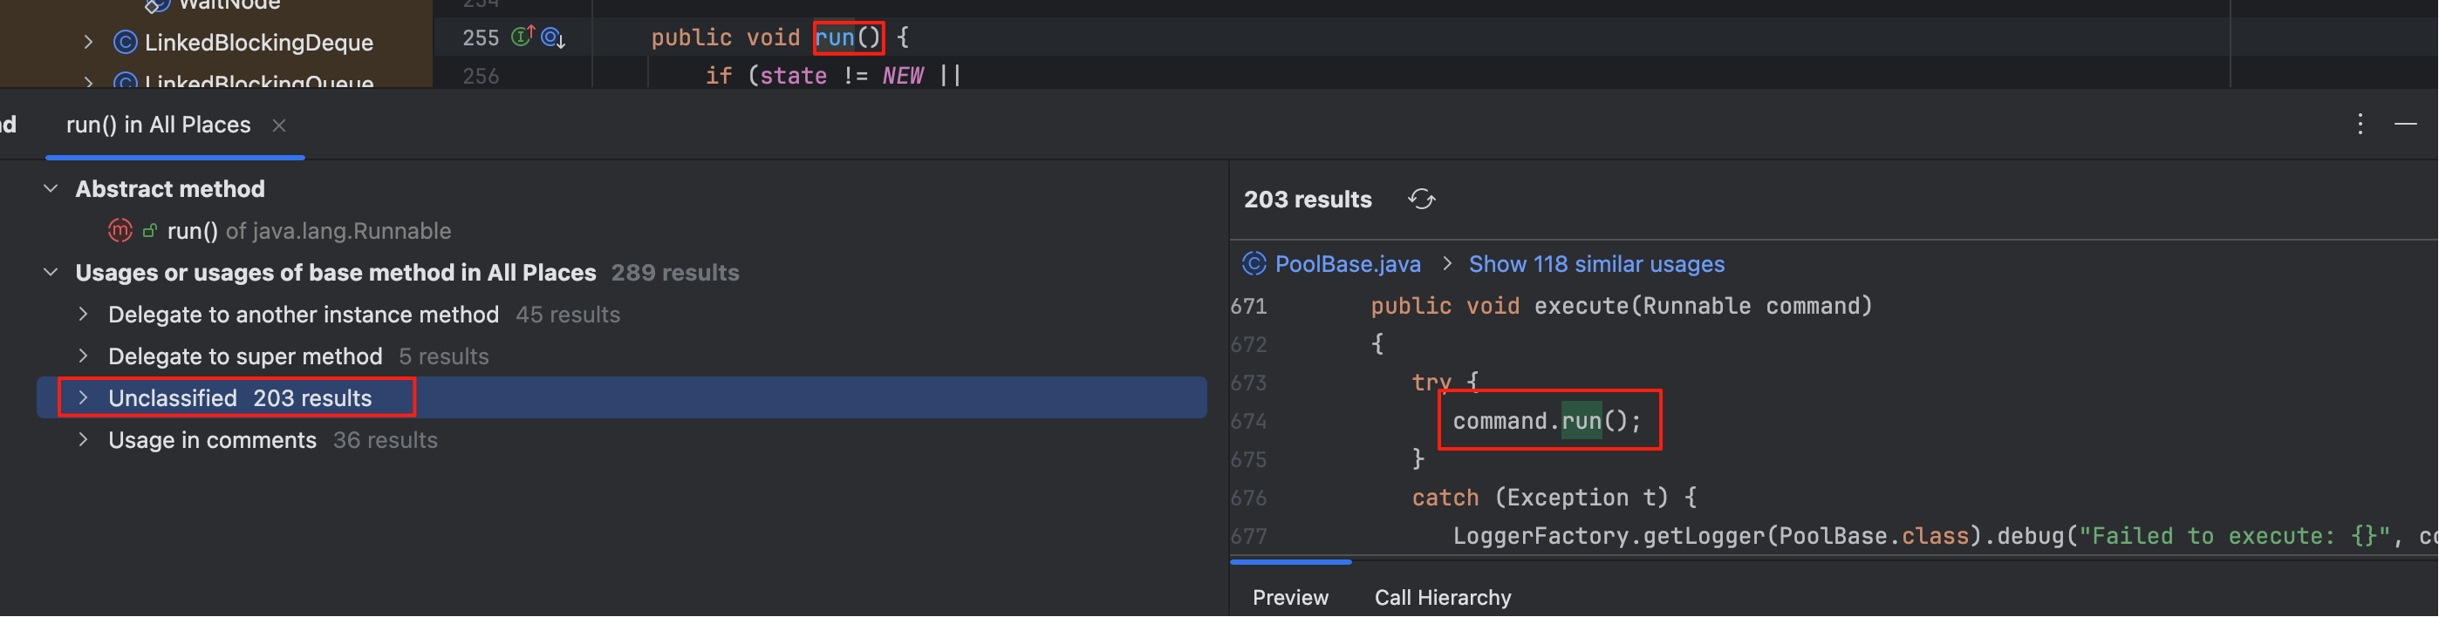Screen dimensions: 2439x617
Task: Collapse the Usages of base method group
Action: pos(51,274)
